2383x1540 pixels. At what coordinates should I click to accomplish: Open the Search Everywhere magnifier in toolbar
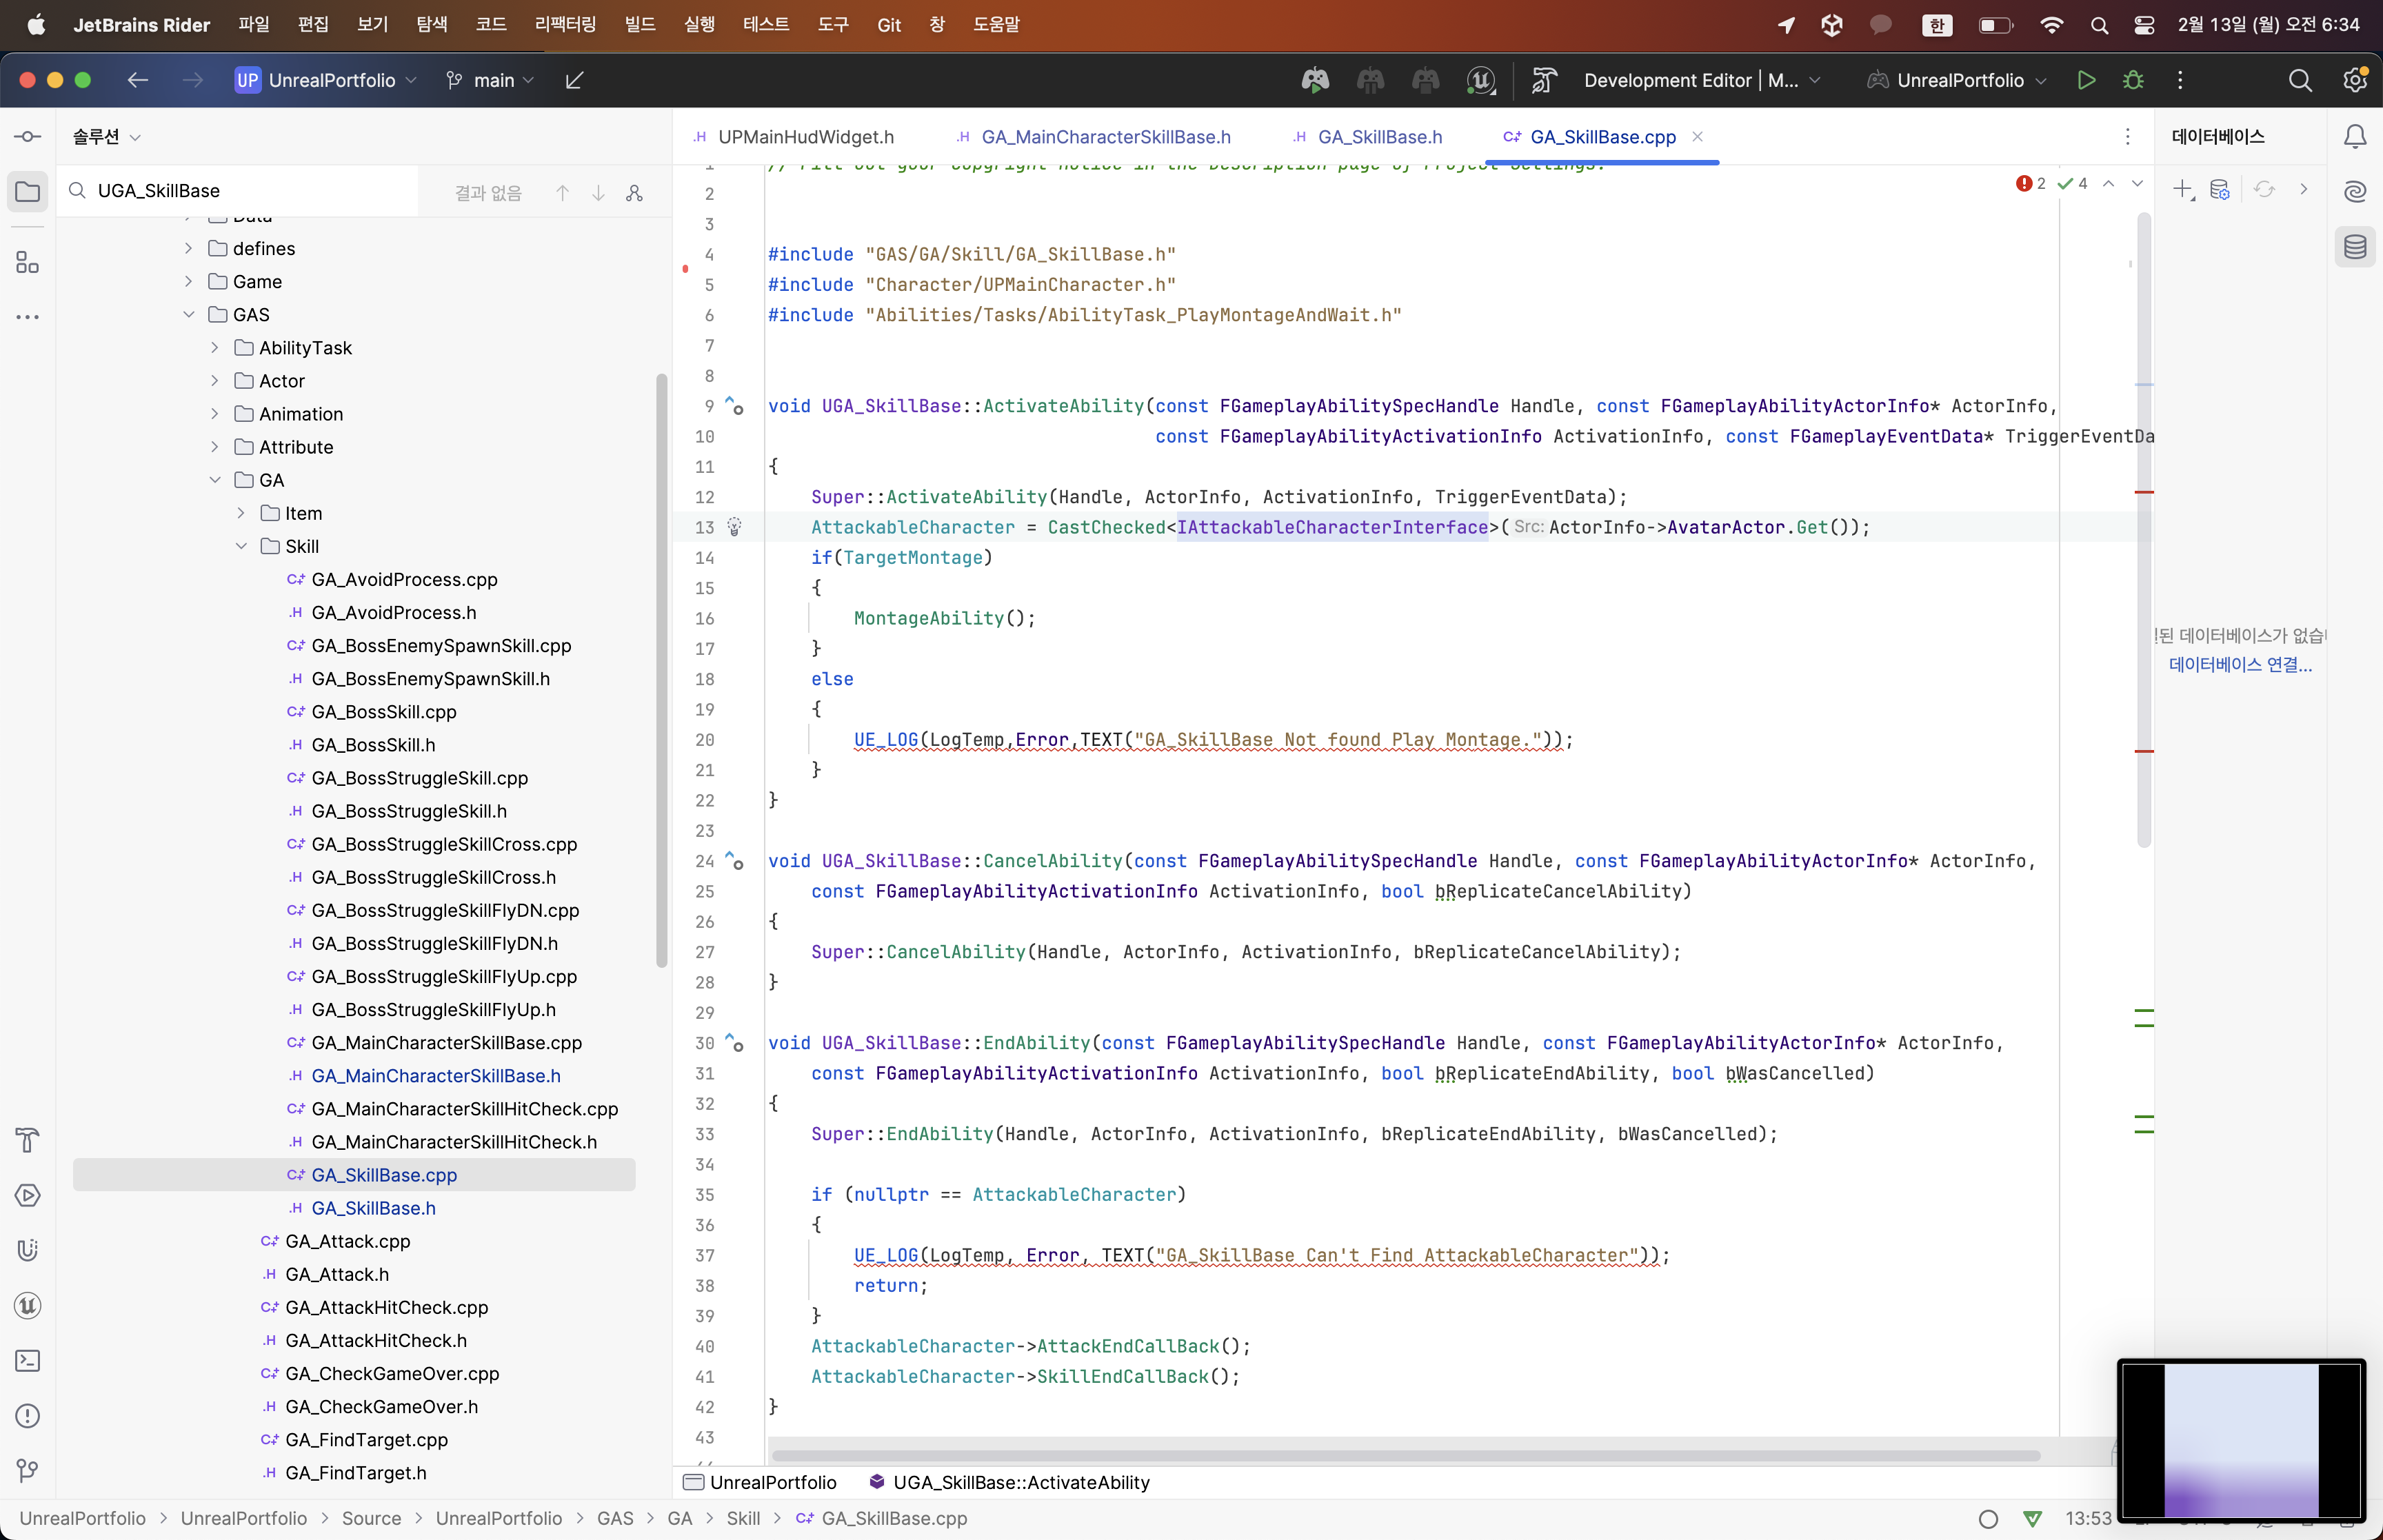pos(2300,80)
